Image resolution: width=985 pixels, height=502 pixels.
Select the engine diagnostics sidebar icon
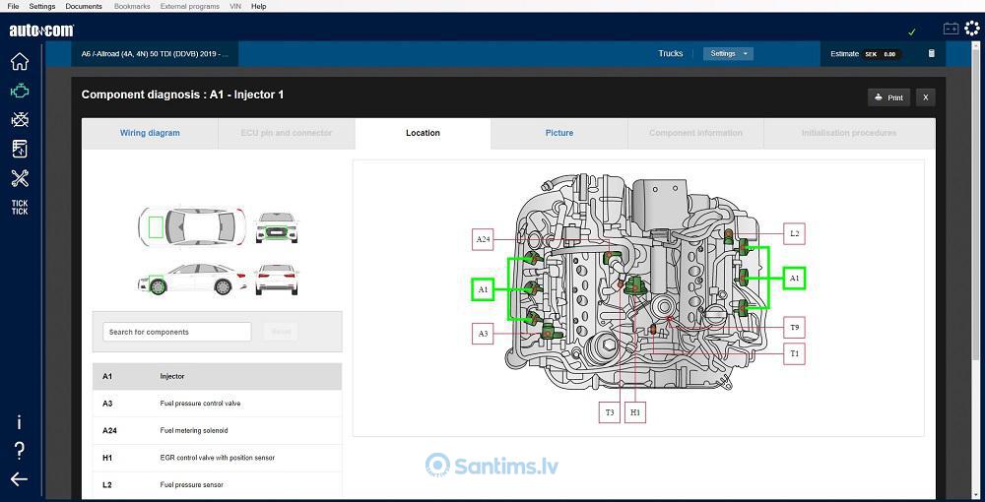tap(20, 91)
